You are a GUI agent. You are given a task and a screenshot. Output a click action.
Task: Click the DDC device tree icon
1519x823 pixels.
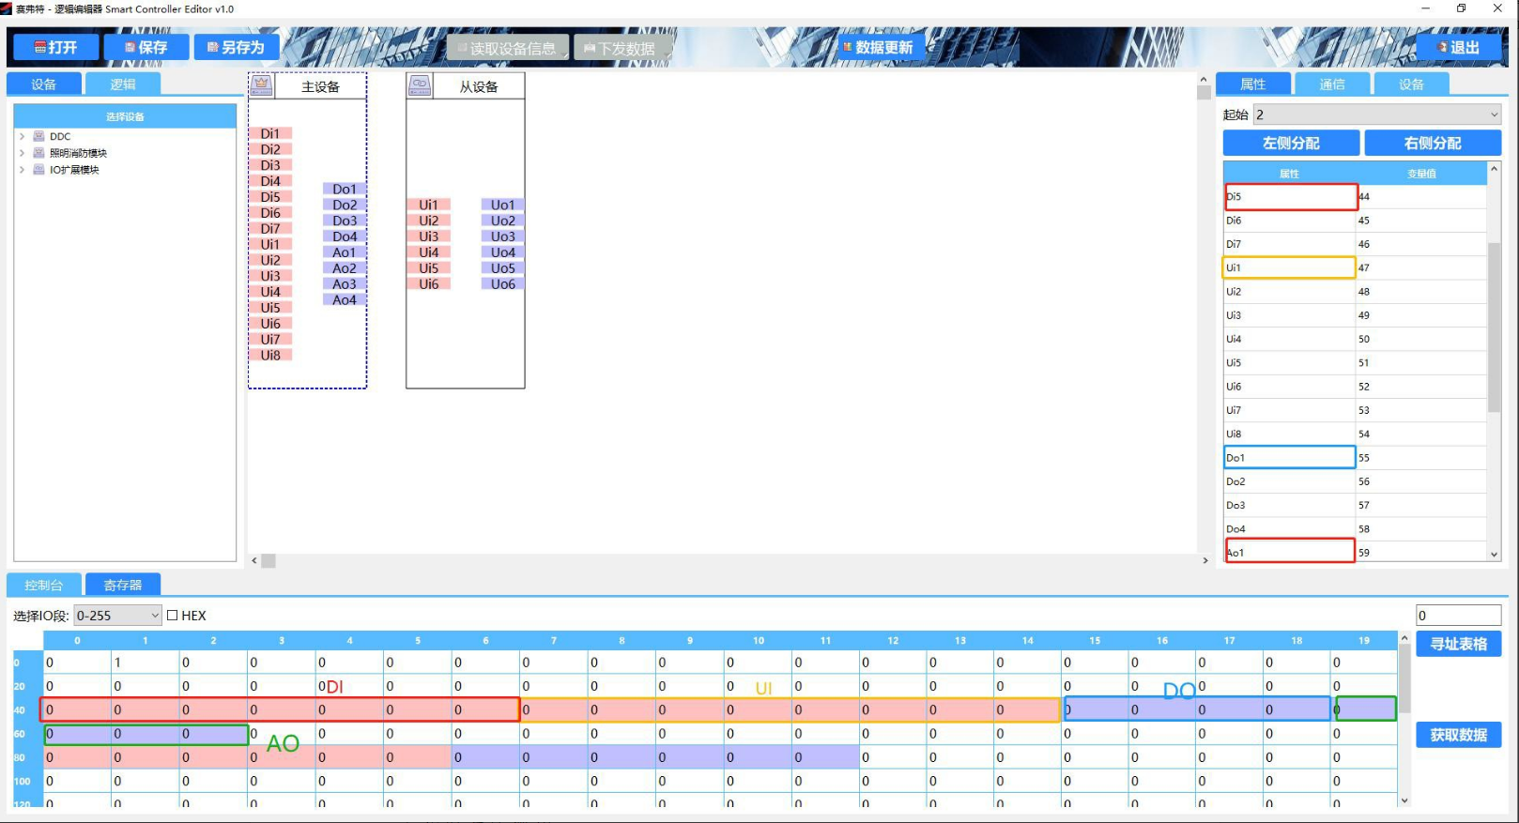pyautogui.click(x=39, y=136)
